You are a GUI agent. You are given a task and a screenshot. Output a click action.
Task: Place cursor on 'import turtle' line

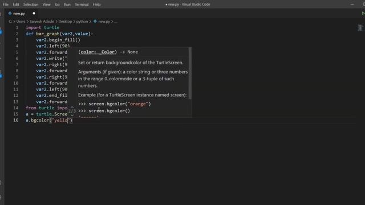43,28
